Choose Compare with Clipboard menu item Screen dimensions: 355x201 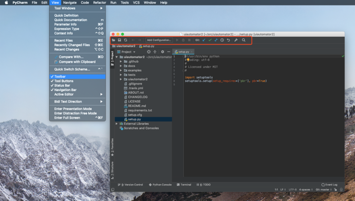[x=77, y=62]
